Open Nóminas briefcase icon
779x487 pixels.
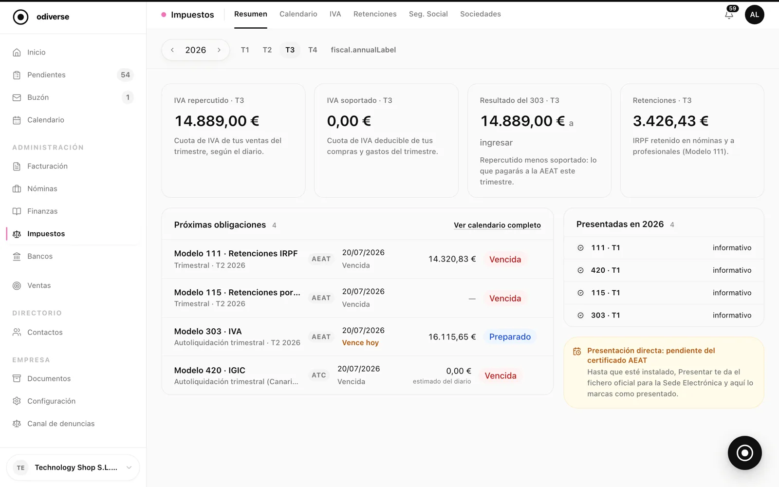tap(17, 188)
